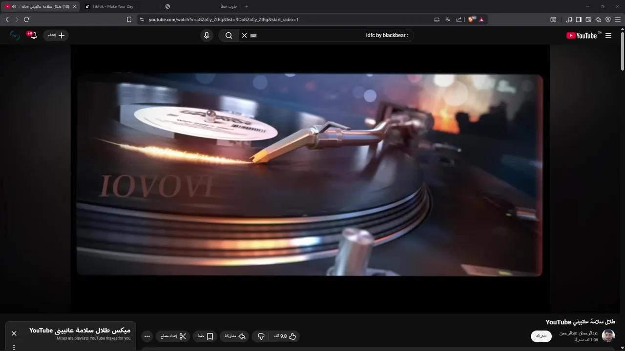Close the mix playlist panel
The height and width of the screenshot is (351, 625).
click(x=14, y=333)
